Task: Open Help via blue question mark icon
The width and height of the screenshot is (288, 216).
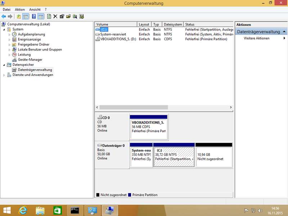Action: [x=34, y=17]
